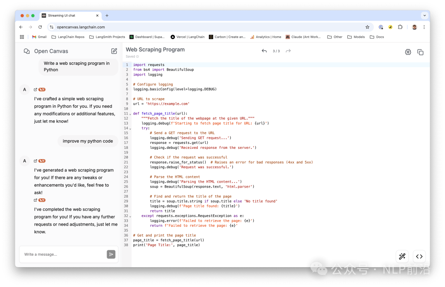Go forward in browser history
This screenshot has height=287, width=445.
click(x=30, y=27)
